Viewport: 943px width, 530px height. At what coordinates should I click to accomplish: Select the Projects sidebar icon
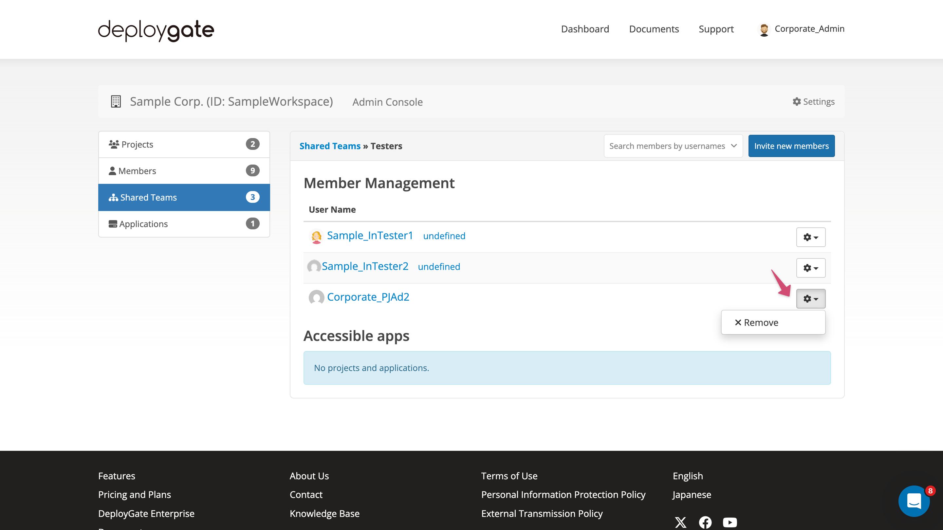[114, 144]
